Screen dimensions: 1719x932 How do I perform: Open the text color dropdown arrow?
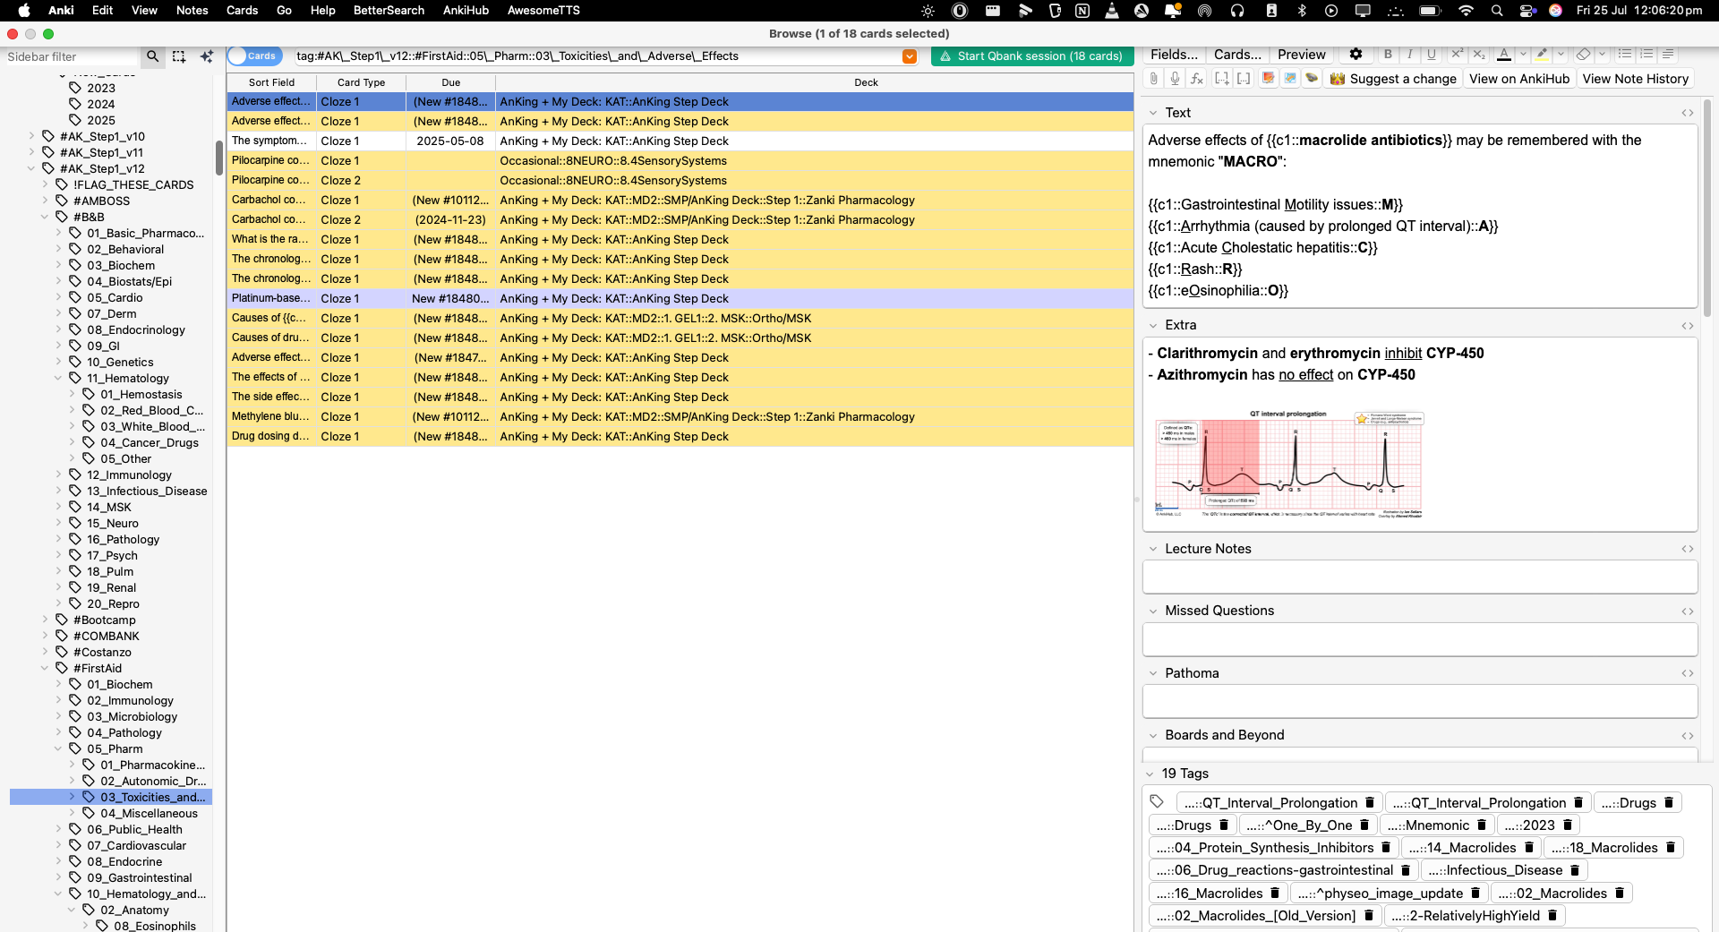tap(1523, 55)
